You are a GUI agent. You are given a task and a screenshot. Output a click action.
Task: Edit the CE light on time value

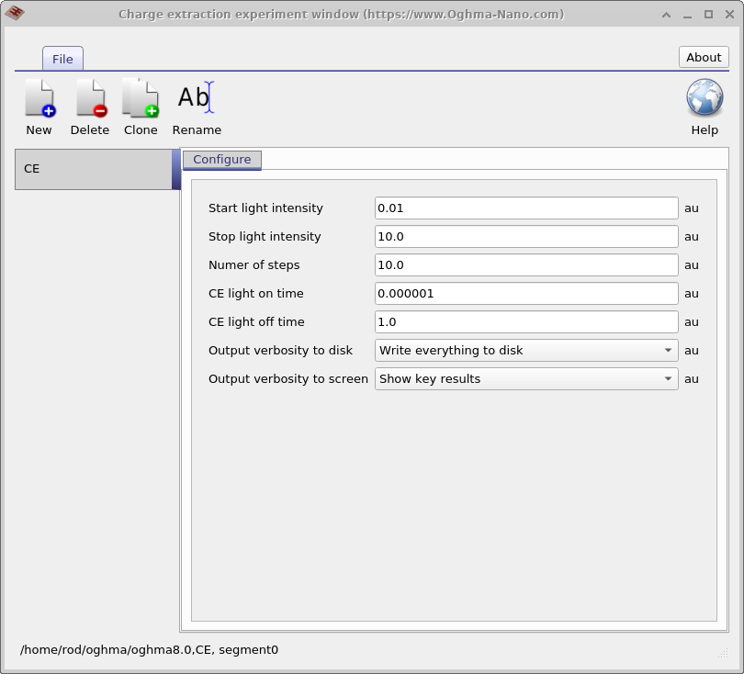tap(525, 293)
